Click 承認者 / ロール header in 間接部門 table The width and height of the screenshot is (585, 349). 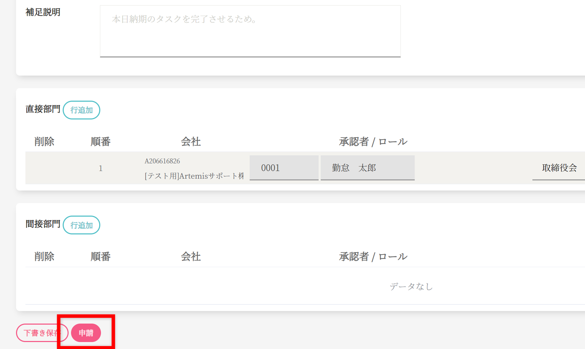click(373, 257)
